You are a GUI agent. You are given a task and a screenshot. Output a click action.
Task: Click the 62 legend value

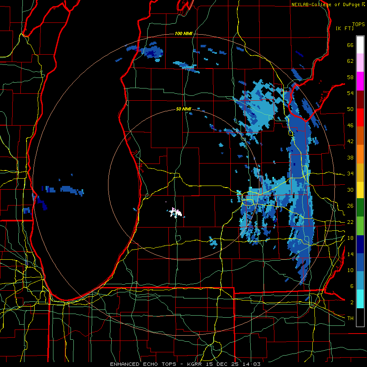click(x=350, y=61)
